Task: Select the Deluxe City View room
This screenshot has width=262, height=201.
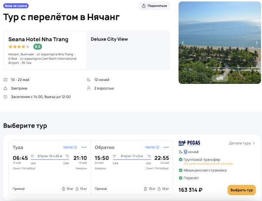Action: [109, 39]
